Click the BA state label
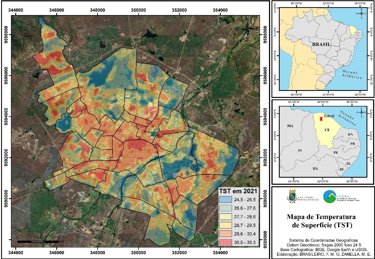Screen dimensions: 375x259 tap(315, 169)
